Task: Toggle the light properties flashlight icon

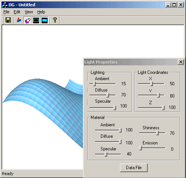Action: tap(28, 20)
